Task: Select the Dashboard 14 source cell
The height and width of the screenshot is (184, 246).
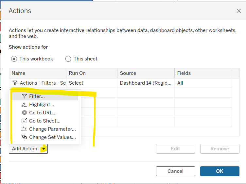Action: tap(146, 83)
